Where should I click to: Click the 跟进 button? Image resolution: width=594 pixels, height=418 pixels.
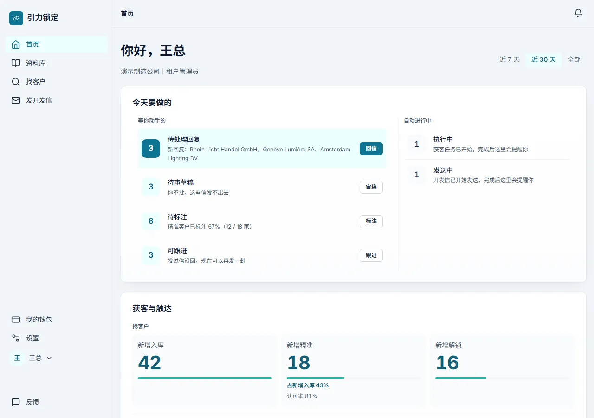(371, 255)
